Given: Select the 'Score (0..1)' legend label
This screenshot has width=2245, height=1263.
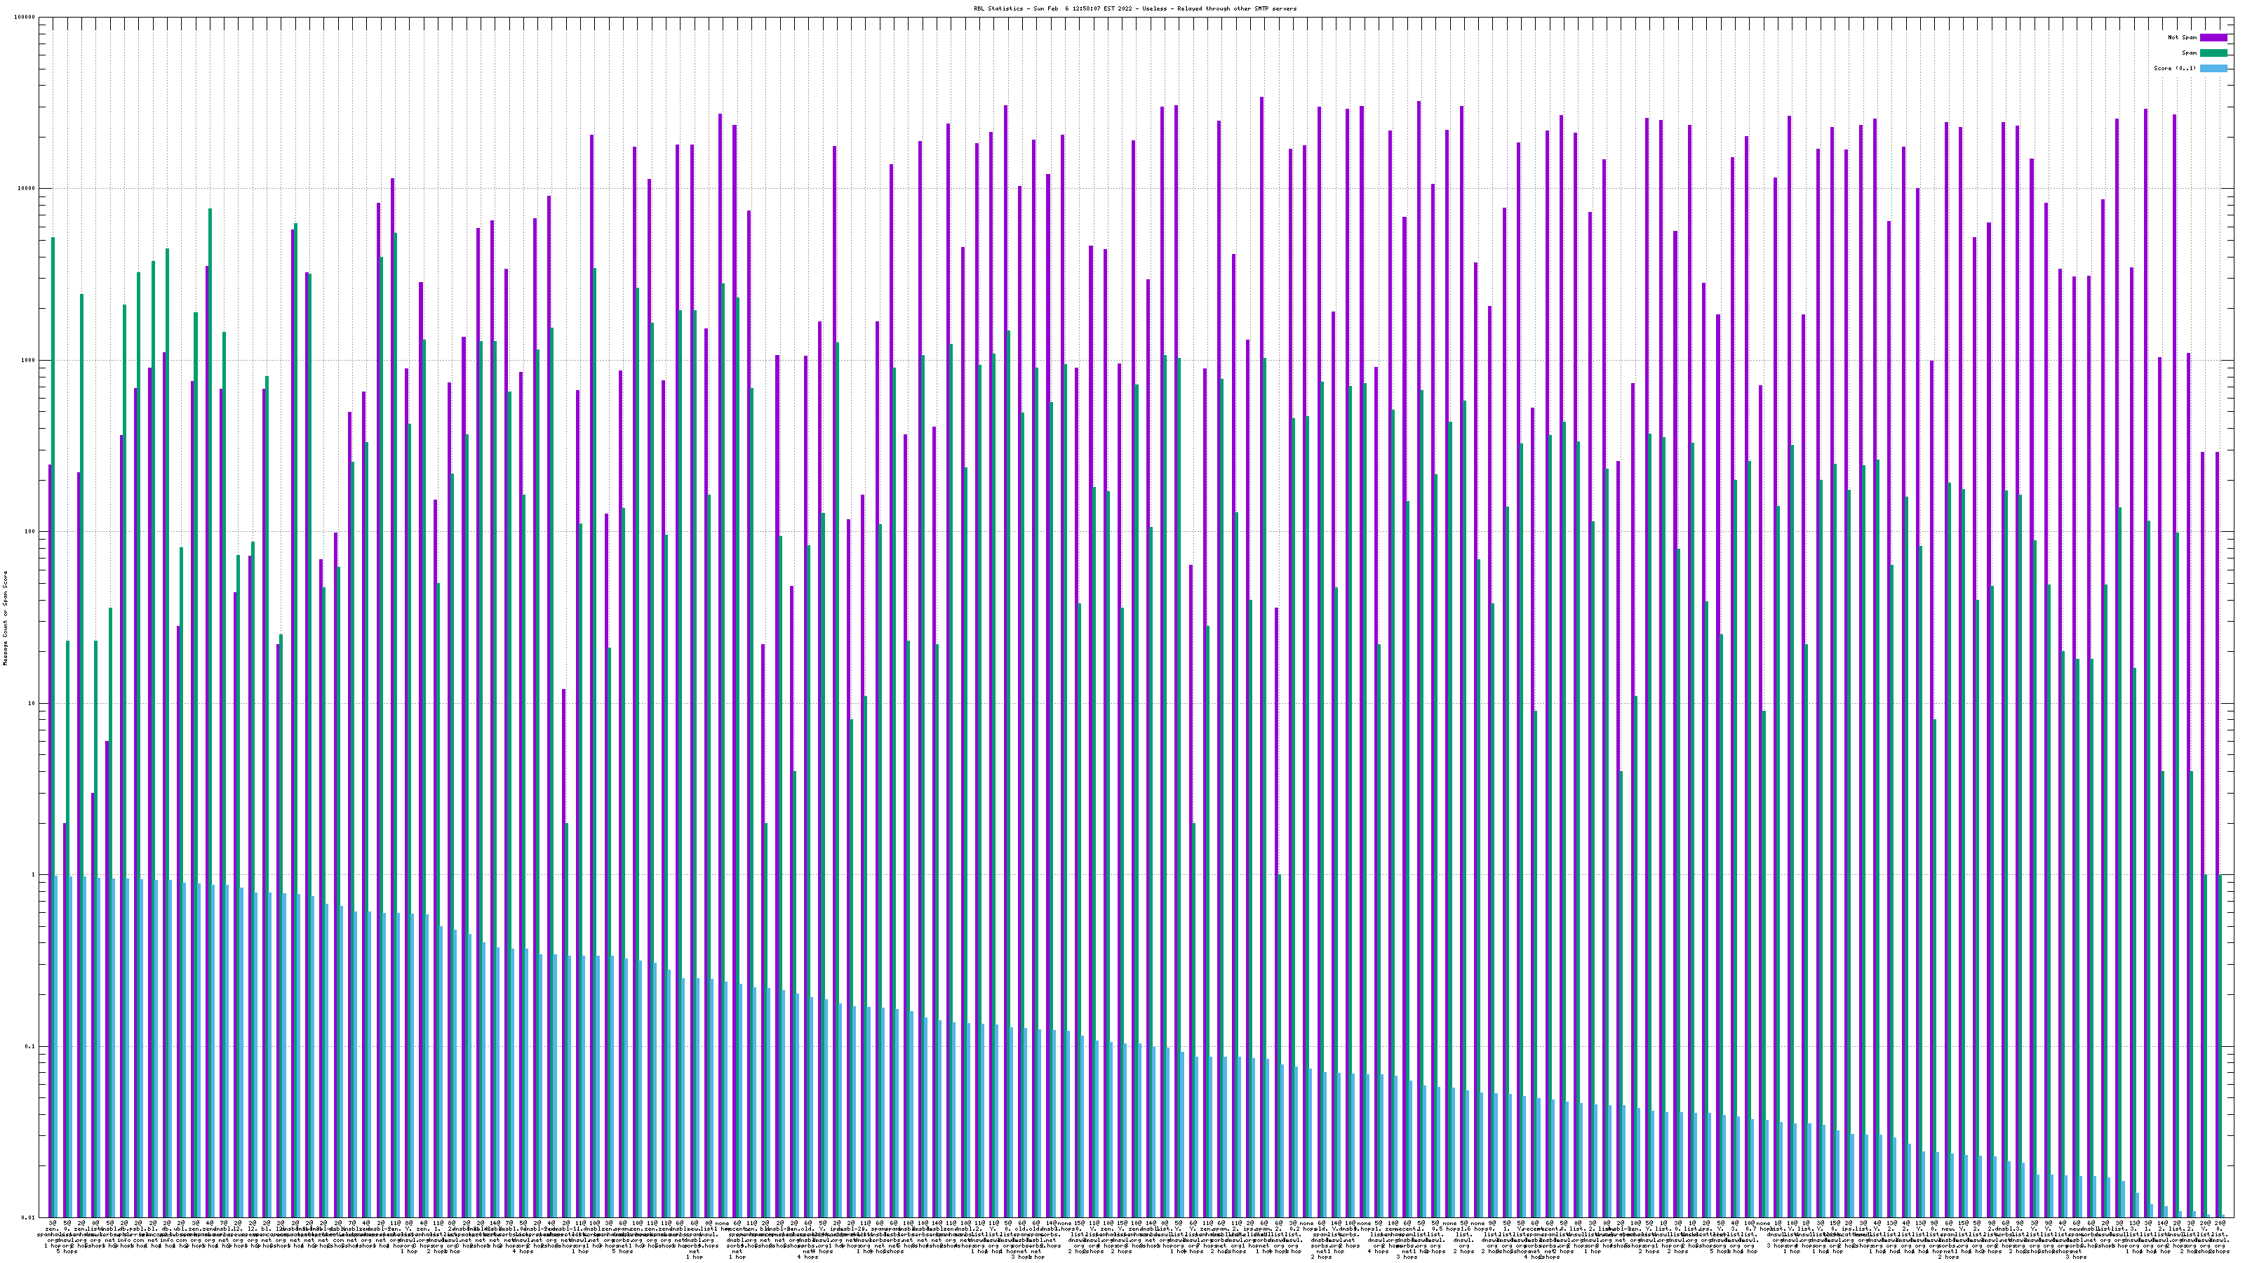Looking at the screenshot, I should click(2174, 68).
